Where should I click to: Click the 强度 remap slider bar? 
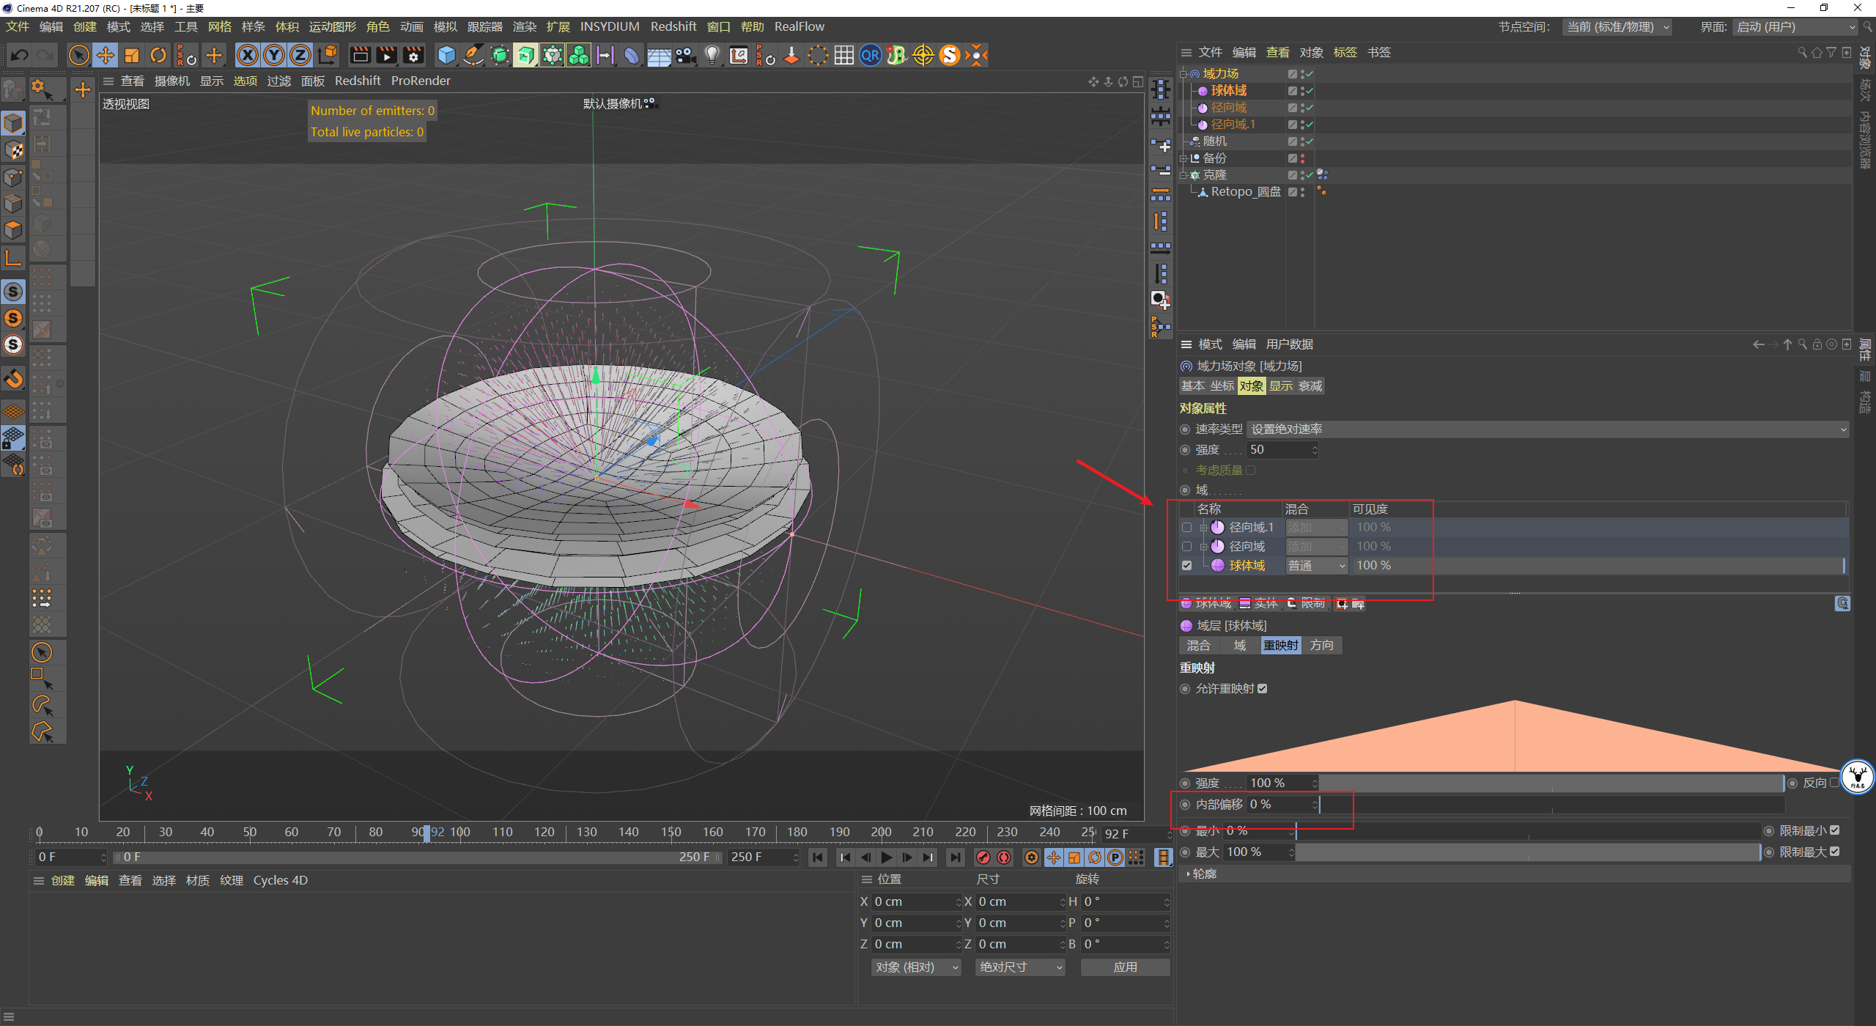pyautogui.click(x=1551, y=783)
